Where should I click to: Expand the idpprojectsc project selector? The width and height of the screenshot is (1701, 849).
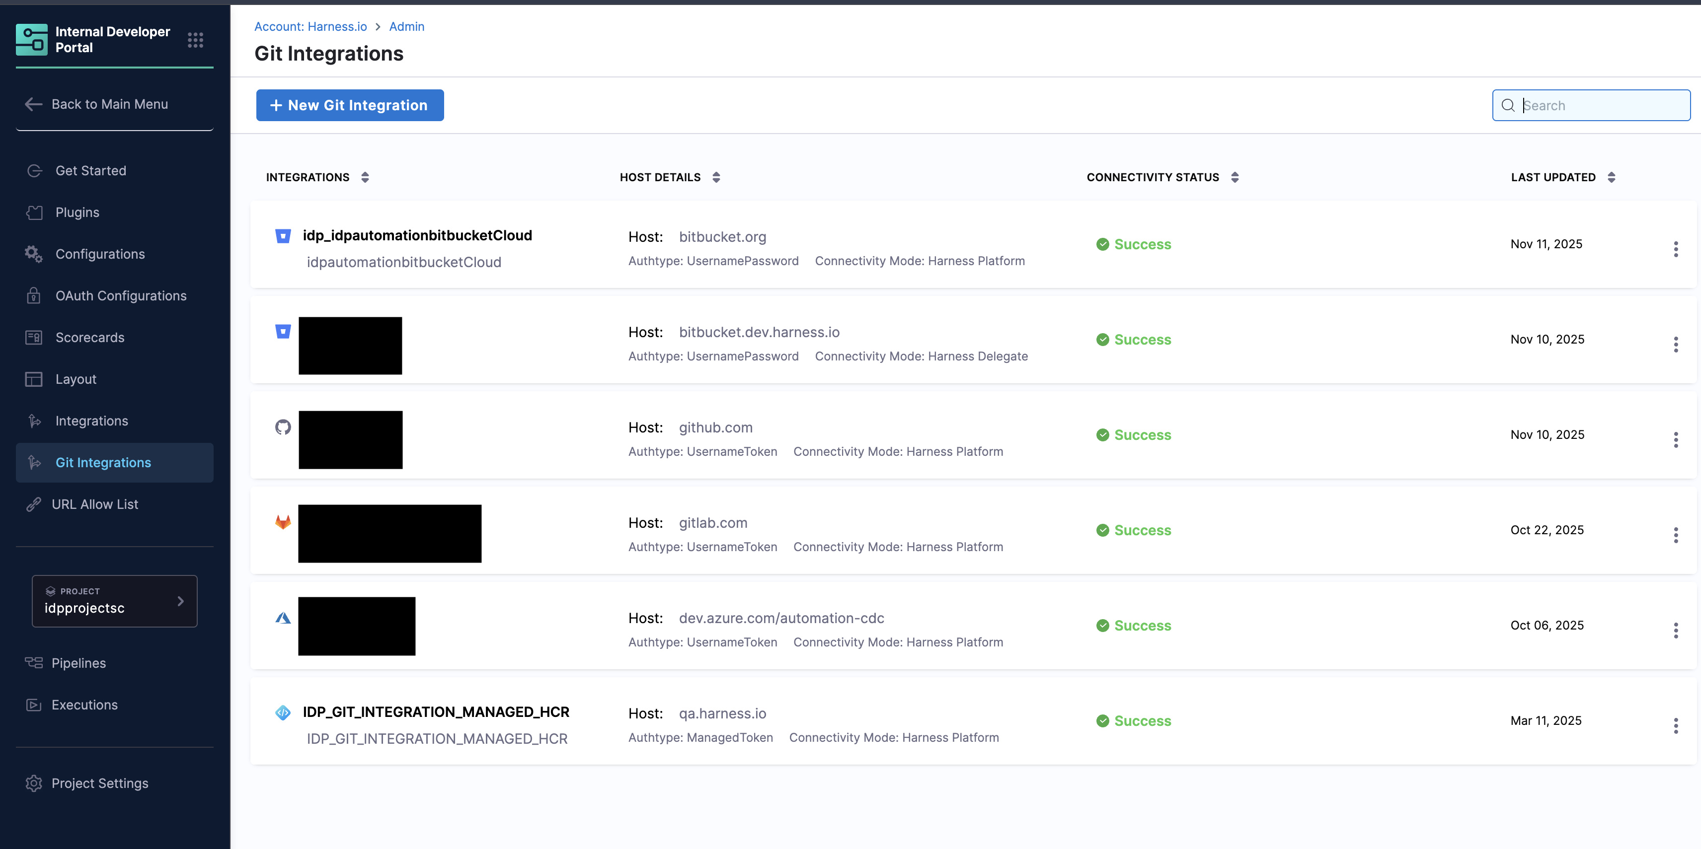(114, 601)
